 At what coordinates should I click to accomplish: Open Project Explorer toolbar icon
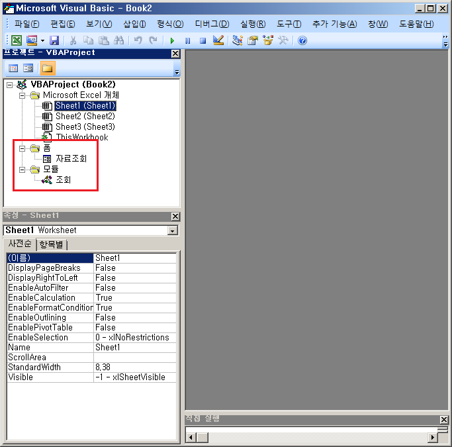click(x=238, y=40)
